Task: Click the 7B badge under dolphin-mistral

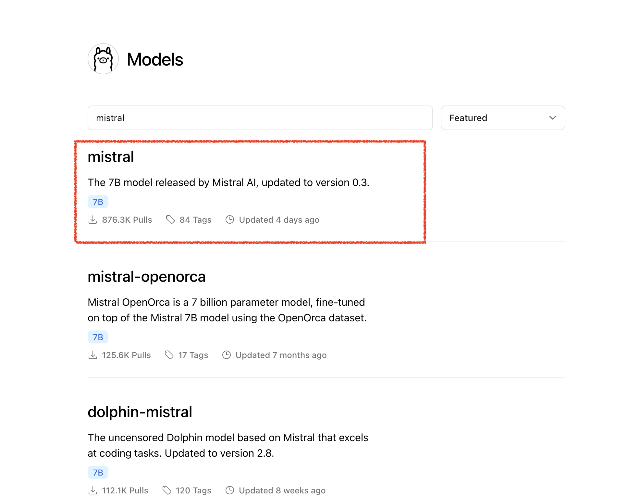Action: pyautogui.click(x=98, y=473)
